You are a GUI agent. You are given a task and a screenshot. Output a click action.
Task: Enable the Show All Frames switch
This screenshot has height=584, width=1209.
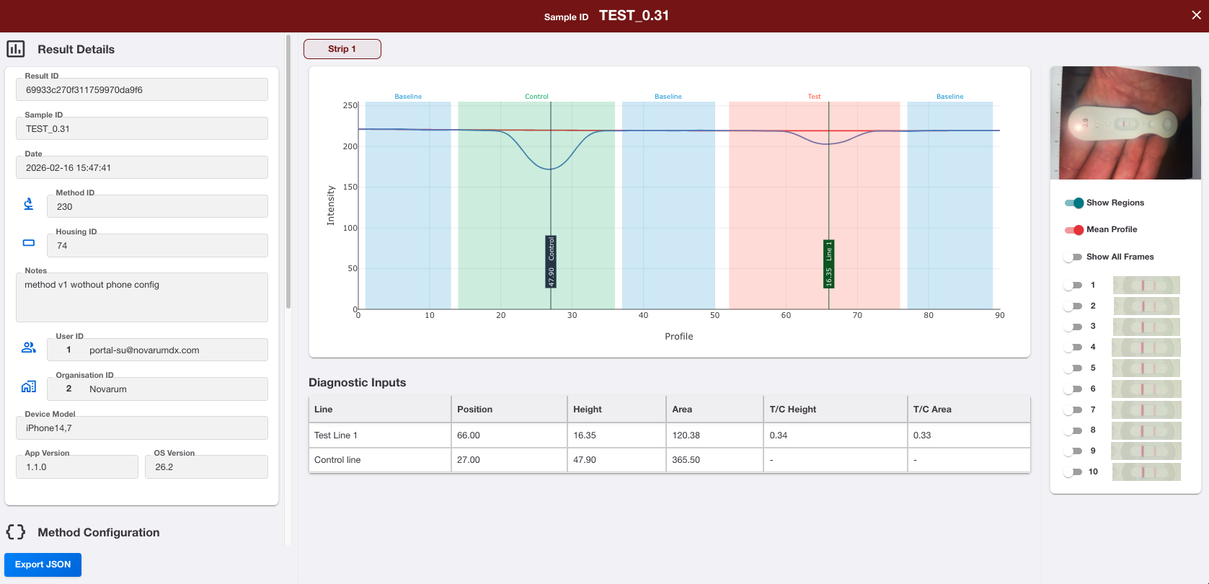1073,257
